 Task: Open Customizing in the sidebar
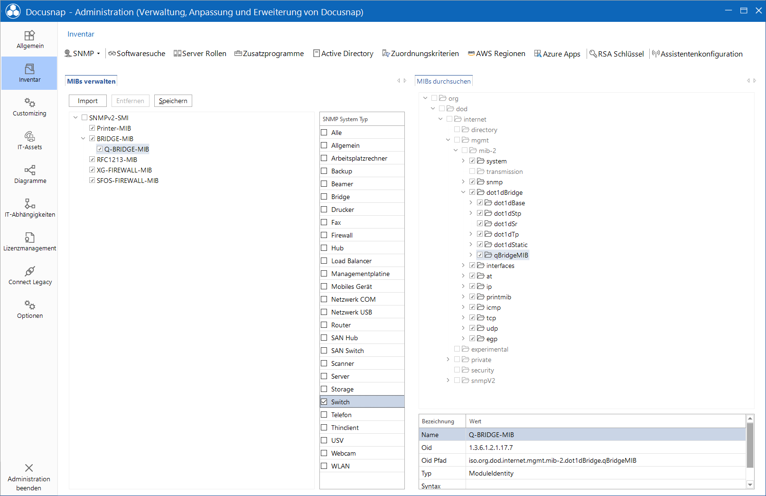pyautogui.click(x=29, y=107)
